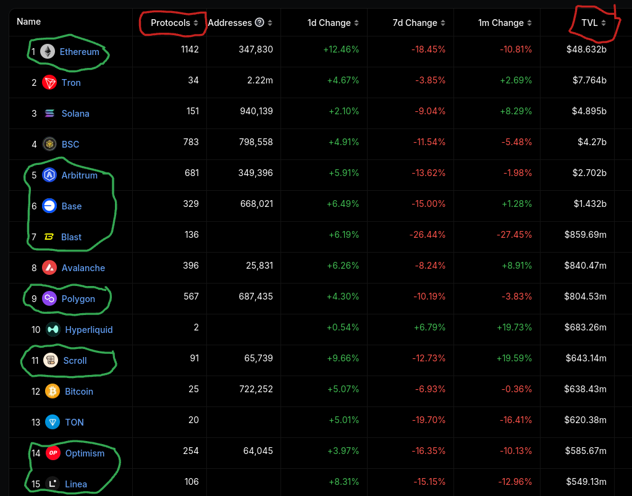The image size is (632, 496).
Task: Sort table by TVL column
Action: click(594, 23)
